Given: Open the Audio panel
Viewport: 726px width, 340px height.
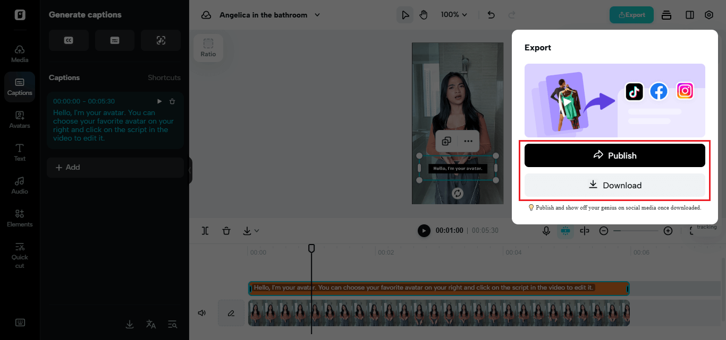Looking at the screenshot, I should [x=20, y=185].
